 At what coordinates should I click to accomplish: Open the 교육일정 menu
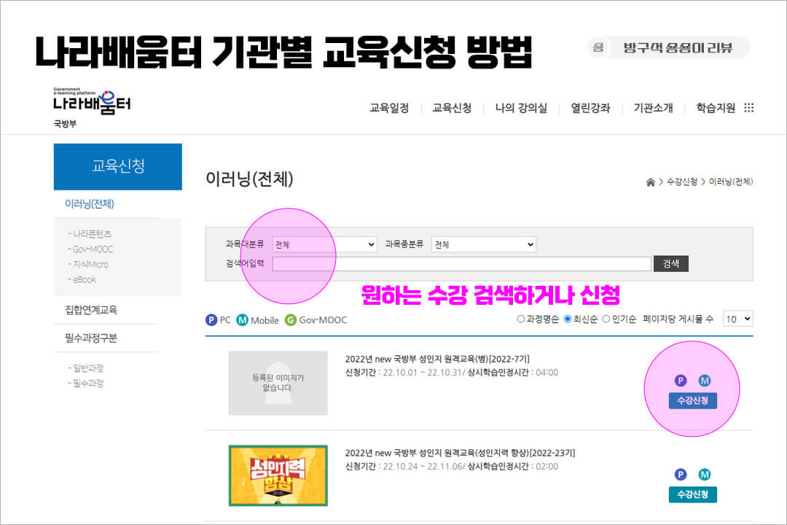tap(389, 108)
